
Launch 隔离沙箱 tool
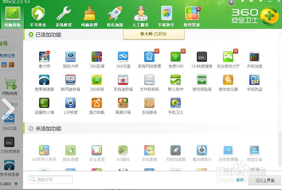click(123, 103)
